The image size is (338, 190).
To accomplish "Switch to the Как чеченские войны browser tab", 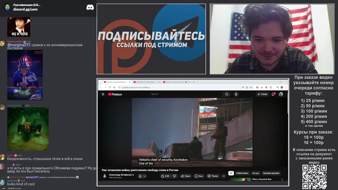I will [x=117, y=82].
